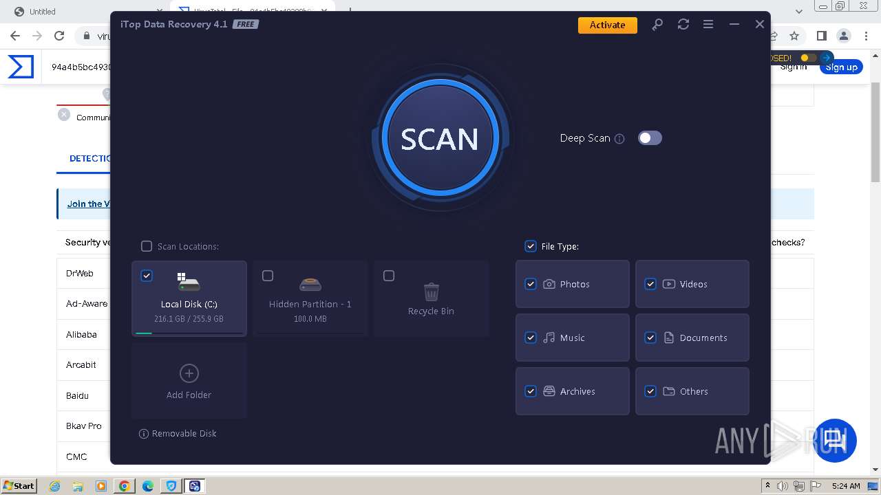881x495 pixels.
Task: Click the 216.1 GB / 255.9 GB text
Action: pos(189,319)
